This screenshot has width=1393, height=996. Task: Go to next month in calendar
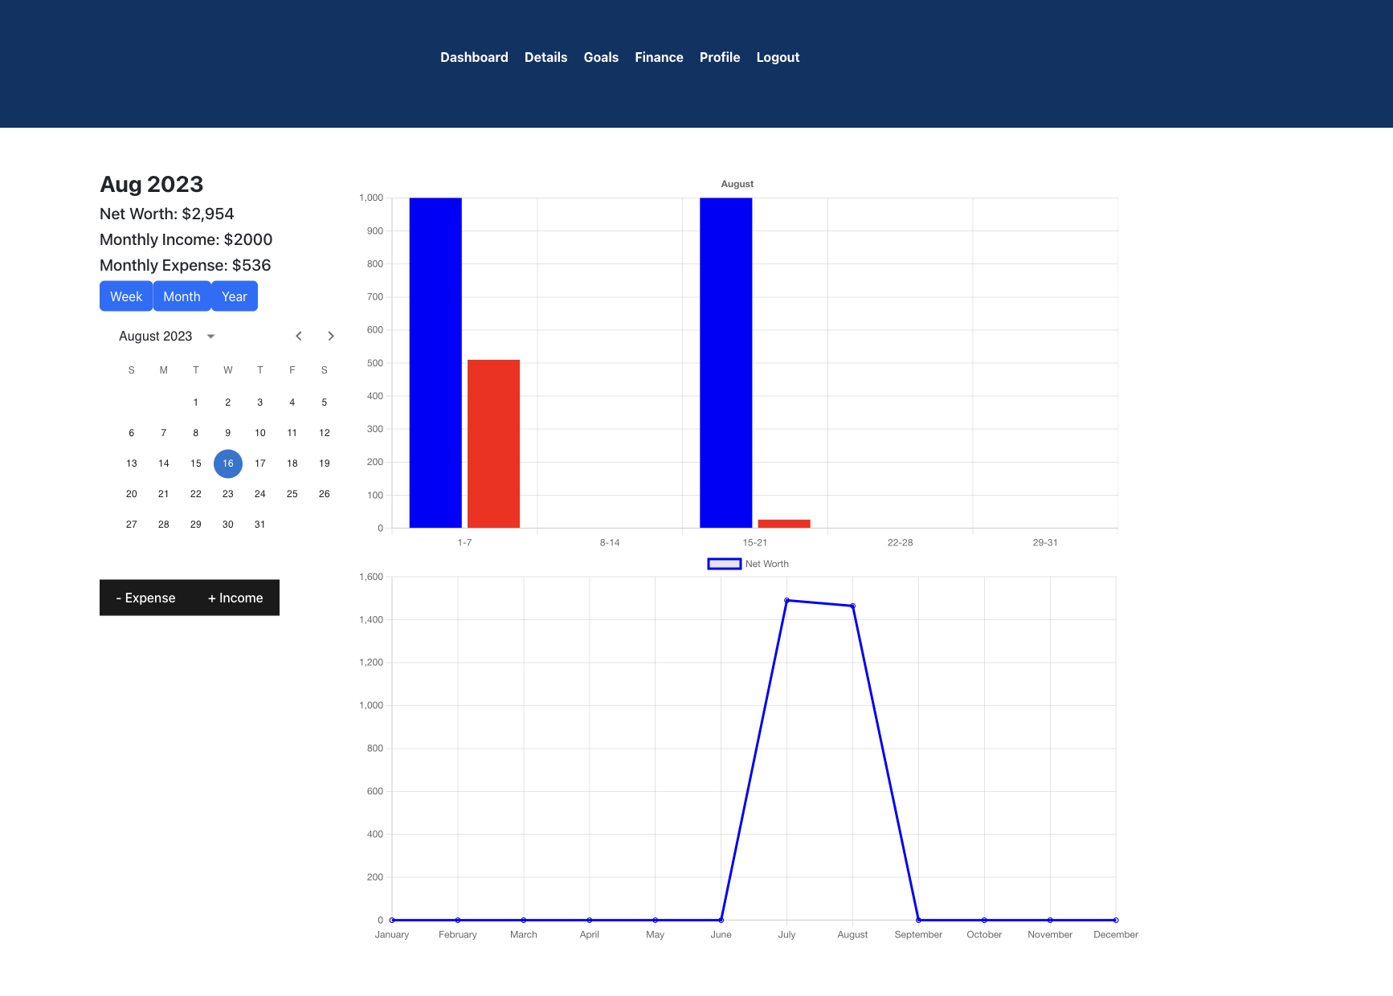pyautogui.click(x=331, y=336)
